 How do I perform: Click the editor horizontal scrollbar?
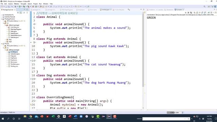89,110
